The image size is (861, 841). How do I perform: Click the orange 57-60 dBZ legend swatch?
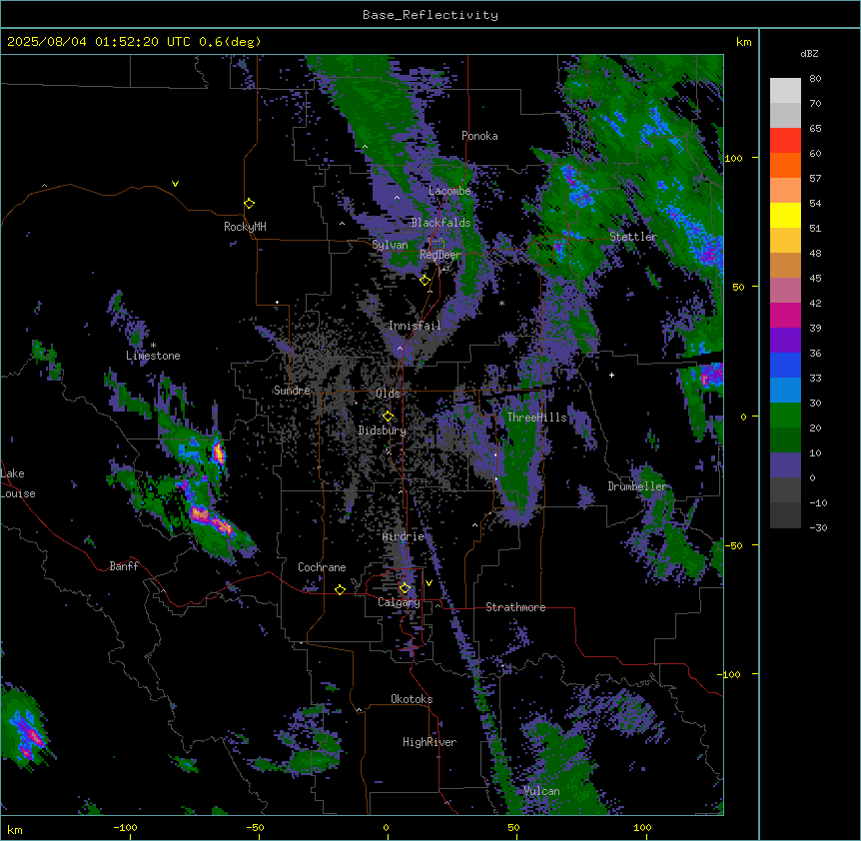pyautogui.click(x=785, y=166)
